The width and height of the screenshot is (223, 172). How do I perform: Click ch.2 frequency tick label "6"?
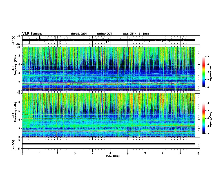[19, 111]
